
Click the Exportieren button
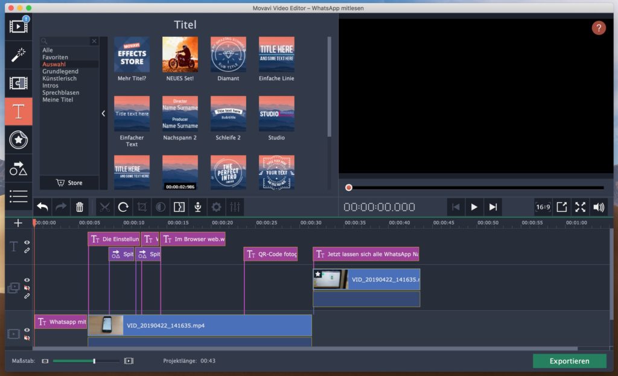(569, 361)
